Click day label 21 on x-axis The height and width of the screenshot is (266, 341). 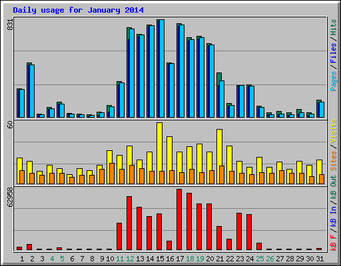pos(220,259)
